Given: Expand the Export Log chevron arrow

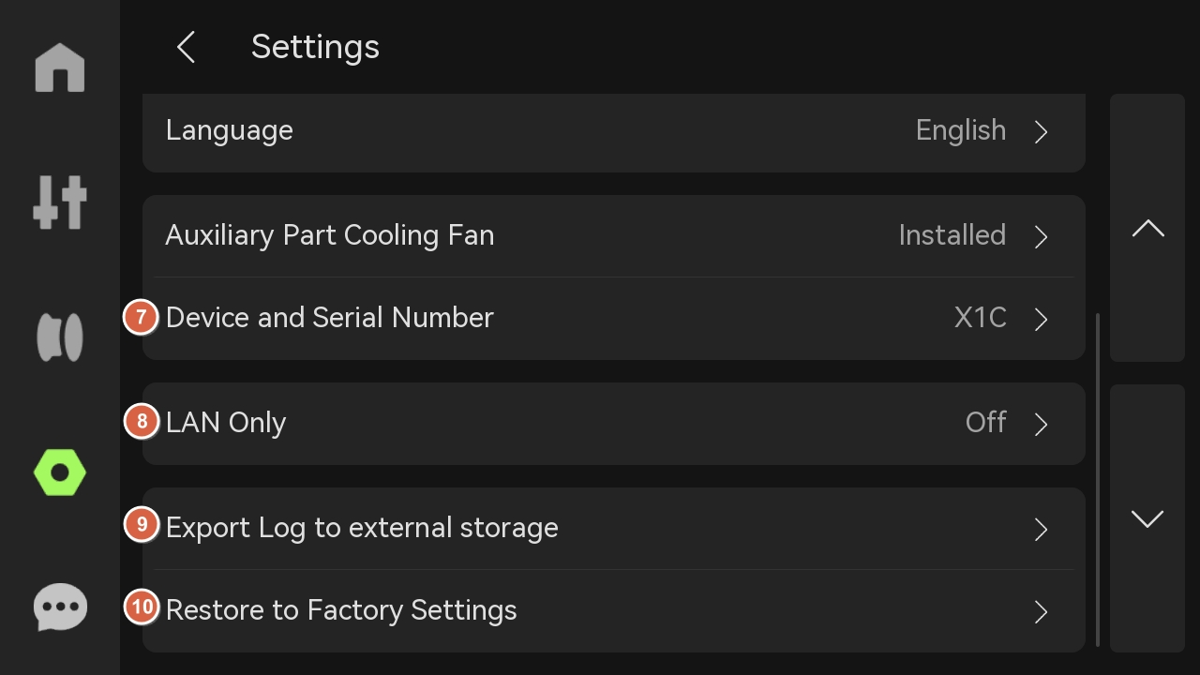Looking at the screenshot, I should pyautogui.click(x=1041, y=529).
